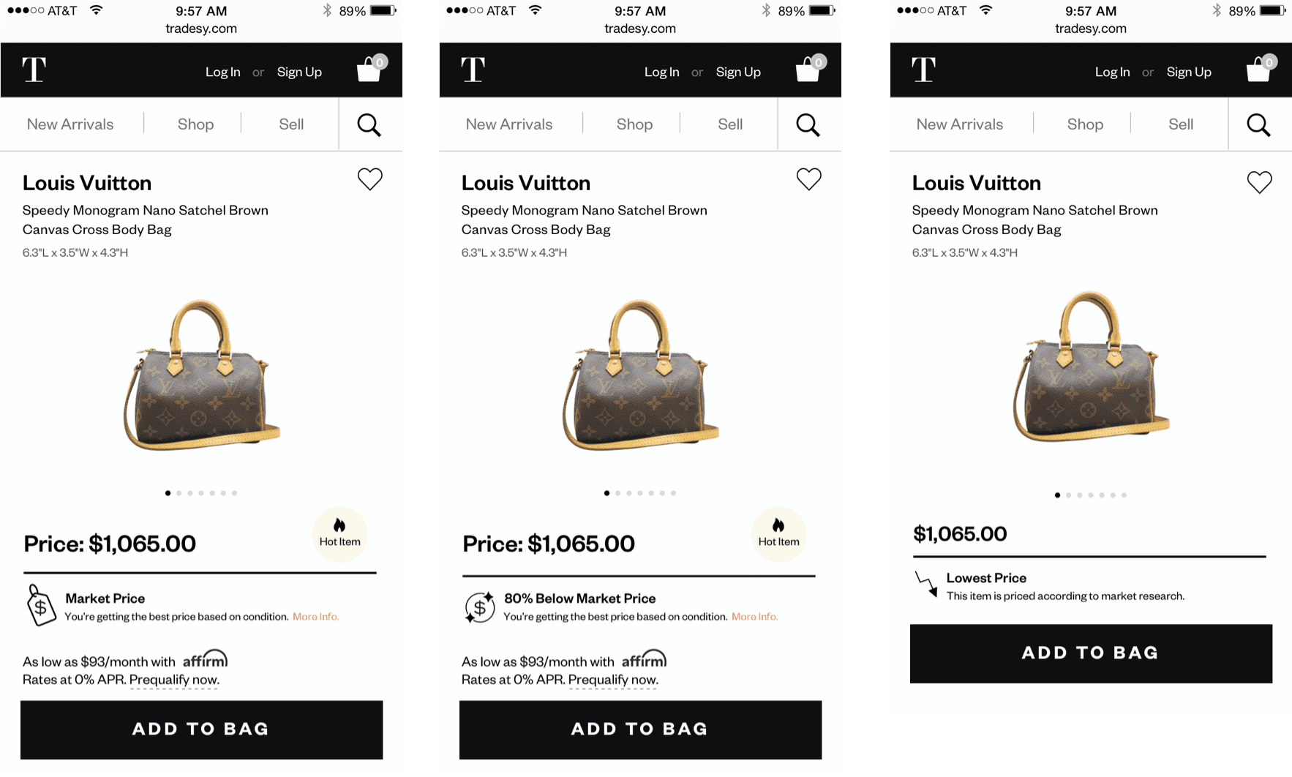Image resolution: width=1292 pixels, height=777 pixels.
Task: Open the Shop tab in the middle screen
Action: [x=634, y=124]
